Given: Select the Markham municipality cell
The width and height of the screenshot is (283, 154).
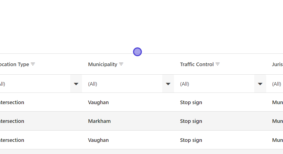Looking at the screenshot, I should pos(99,121).
